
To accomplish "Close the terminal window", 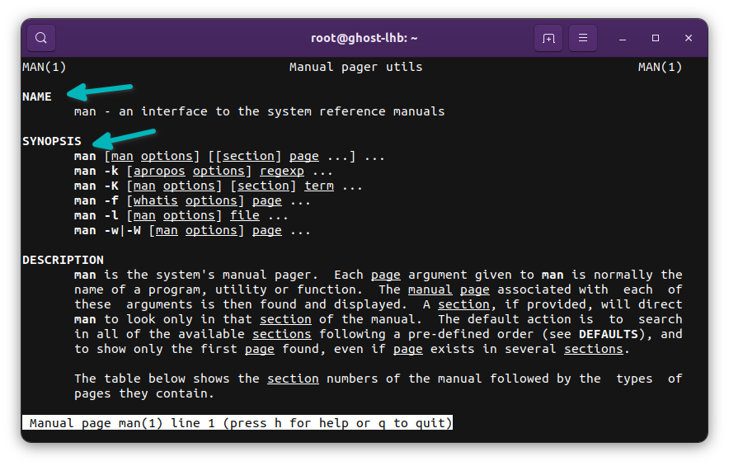I will pos(689,38).
